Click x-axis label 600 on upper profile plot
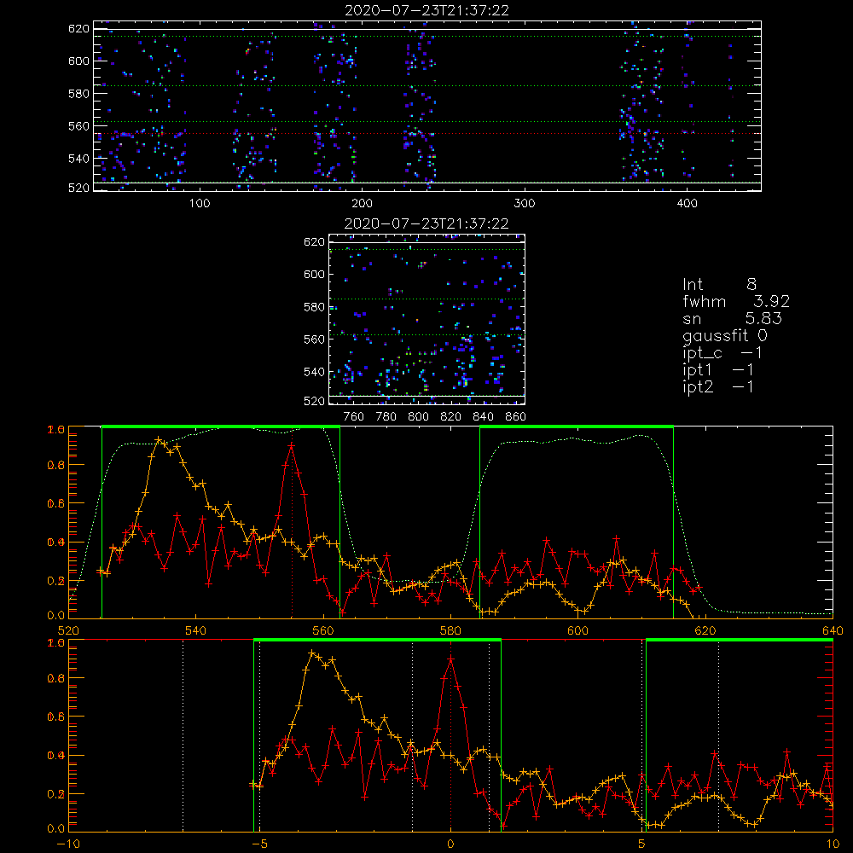 point(577,630)
